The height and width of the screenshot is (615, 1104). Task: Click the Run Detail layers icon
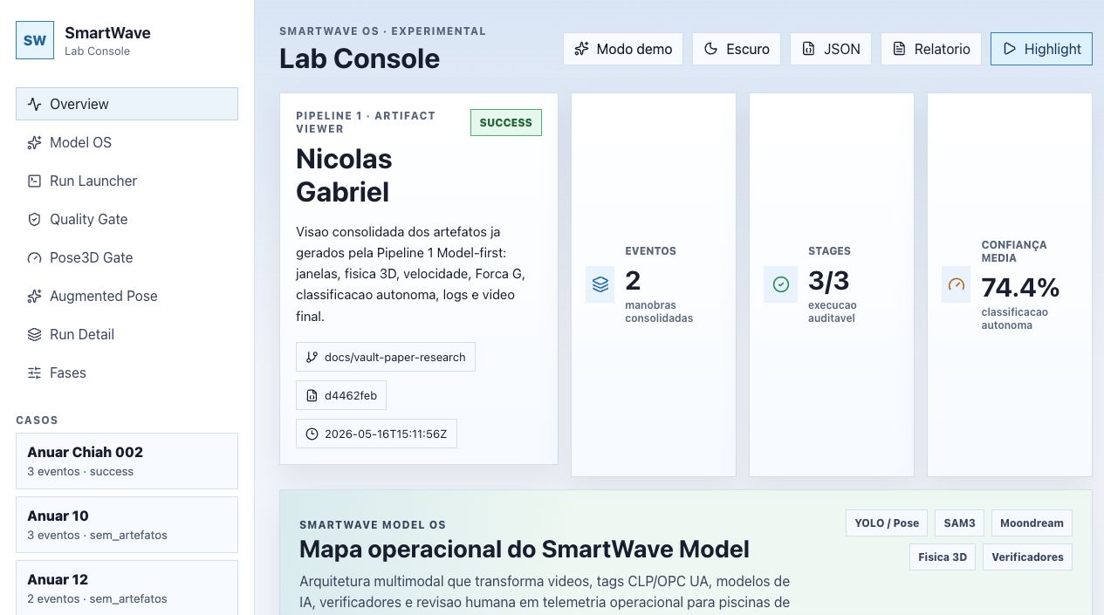[35, 334]
